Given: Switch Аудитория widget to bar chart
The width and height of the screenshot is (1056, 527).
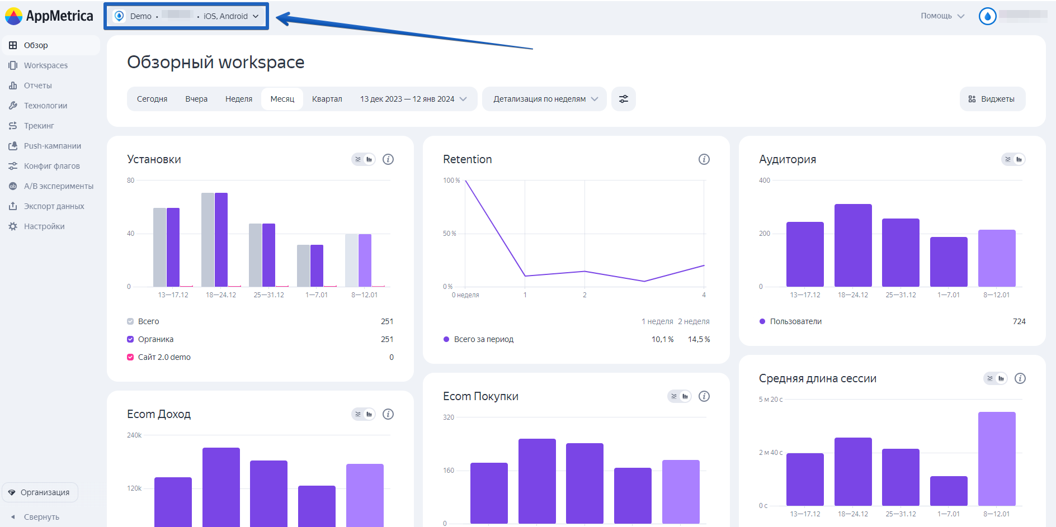Looking at the screenshot, I should coord(1019,159).
